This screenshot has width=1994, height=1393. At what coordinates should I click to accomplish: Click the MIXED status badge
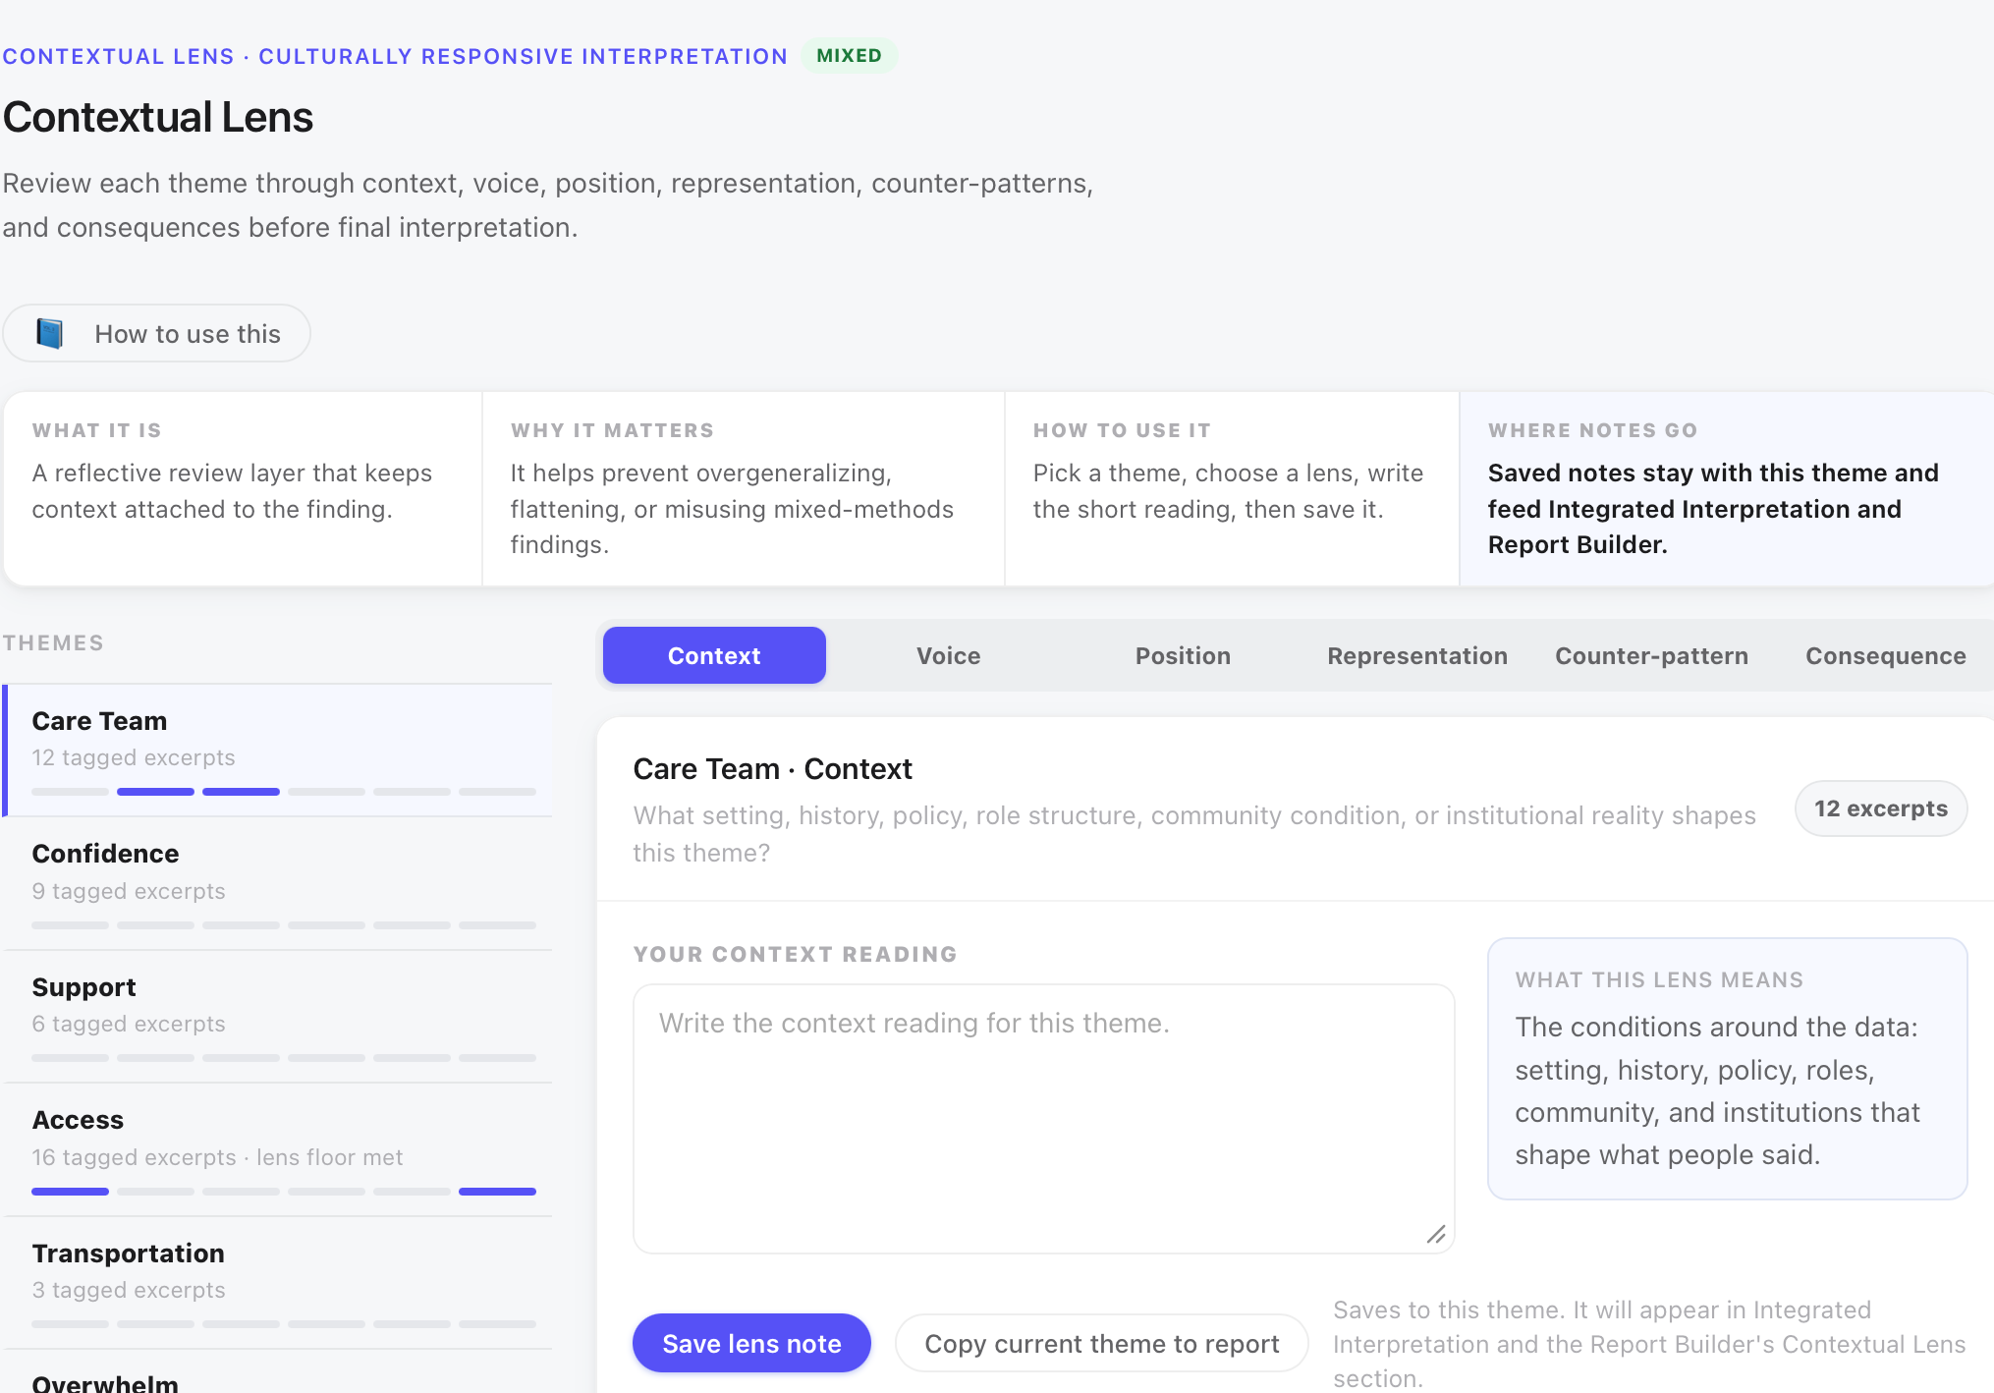849,56
